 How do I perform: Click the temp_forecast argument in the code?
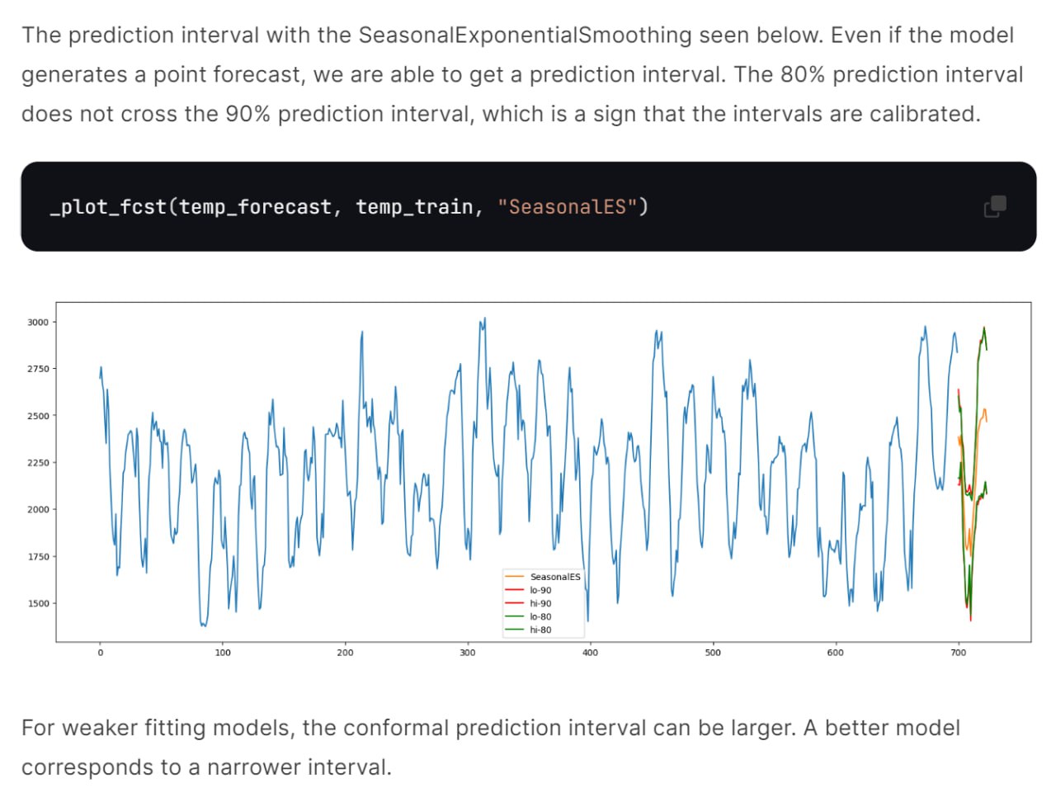(255, 206)
